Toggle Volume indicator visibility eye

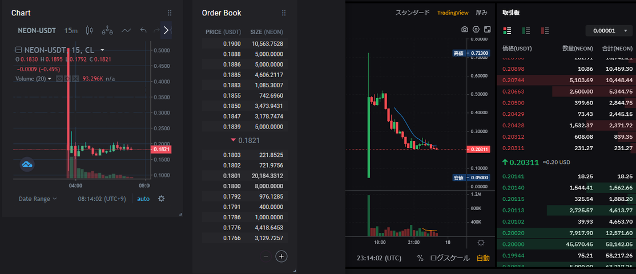pos(59,79)
